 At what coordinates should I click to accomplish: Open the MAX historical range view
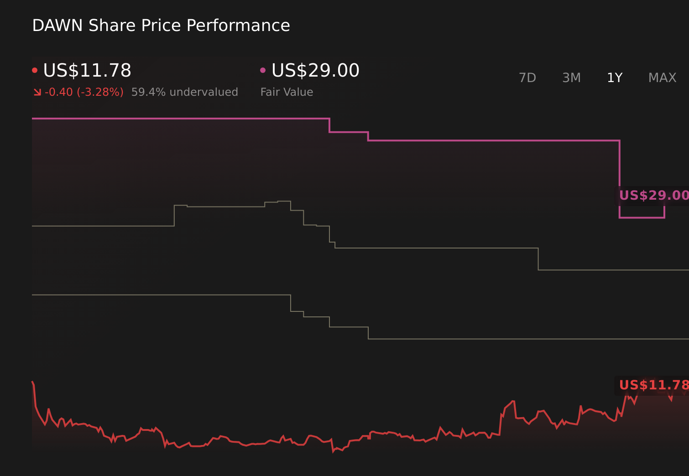tap(662, 78)
